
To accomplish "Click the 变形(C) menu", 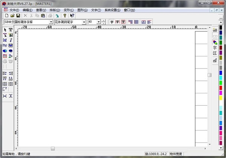I will pyautogui.click(x=69, y=10).
